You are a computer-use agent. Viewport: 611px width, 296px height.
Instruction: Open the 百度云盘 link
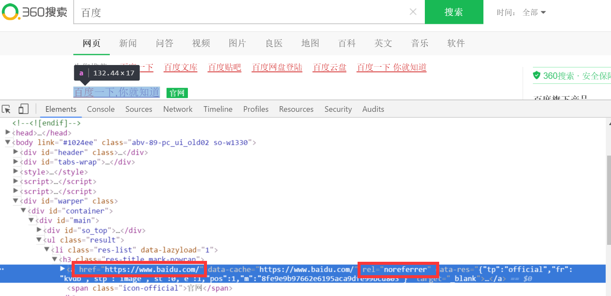click(x=330, y=68)
